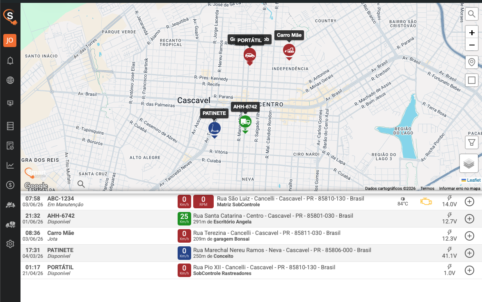Expand details for AHH-6742 row plus button

(469, 219)
